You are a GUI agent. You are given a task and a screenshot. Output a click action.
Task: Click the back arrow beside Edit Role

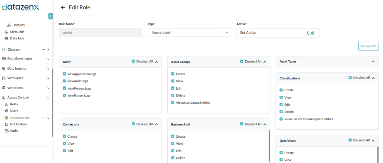pos(63,7)
